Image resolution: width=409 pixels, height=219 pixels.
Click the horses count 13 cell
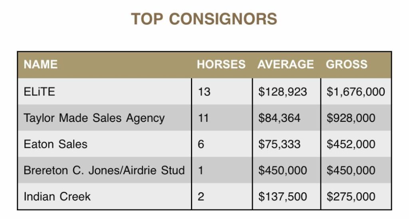click(222, 92)
